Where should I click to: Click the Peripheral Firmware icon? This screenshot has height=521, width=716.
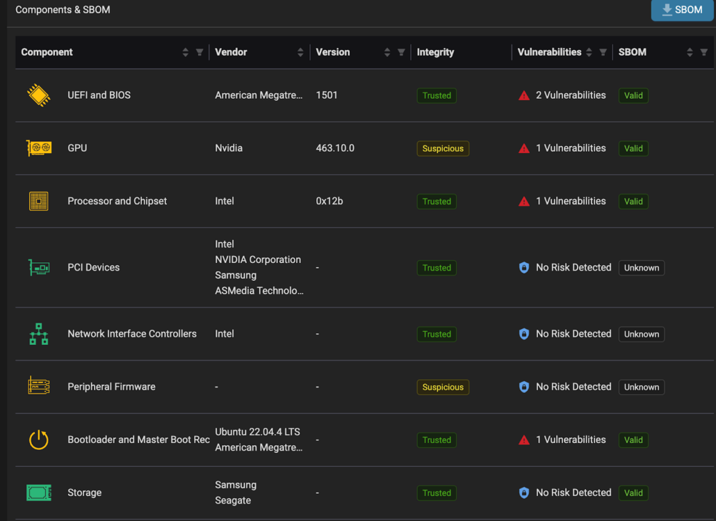click(x=38, y=387)
